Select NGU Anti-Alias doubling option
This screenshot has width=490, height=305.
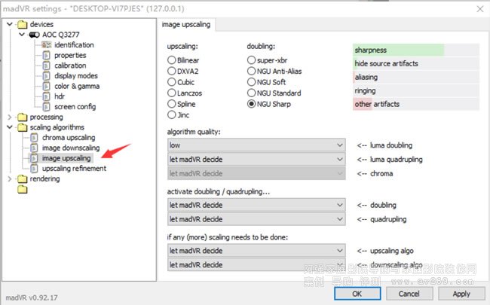pyautogui.click(x=252, y=70)
